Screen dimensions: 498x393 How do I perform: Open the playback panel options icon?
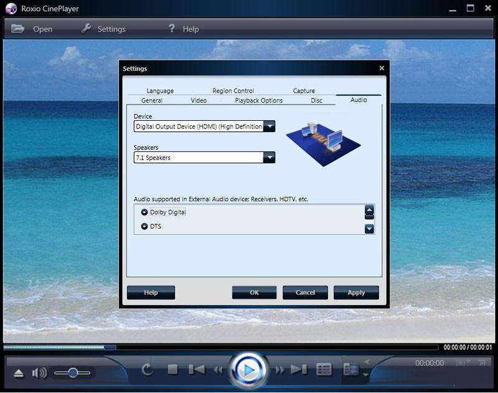351,369
